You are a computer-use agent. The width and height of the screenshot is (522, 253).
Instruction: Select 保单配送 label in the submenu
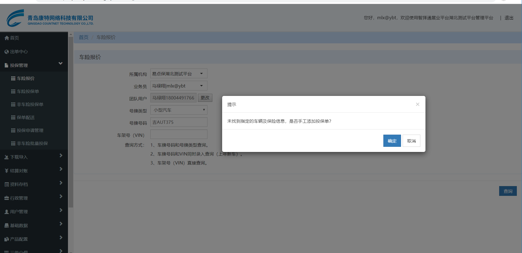tap(26, 117)
